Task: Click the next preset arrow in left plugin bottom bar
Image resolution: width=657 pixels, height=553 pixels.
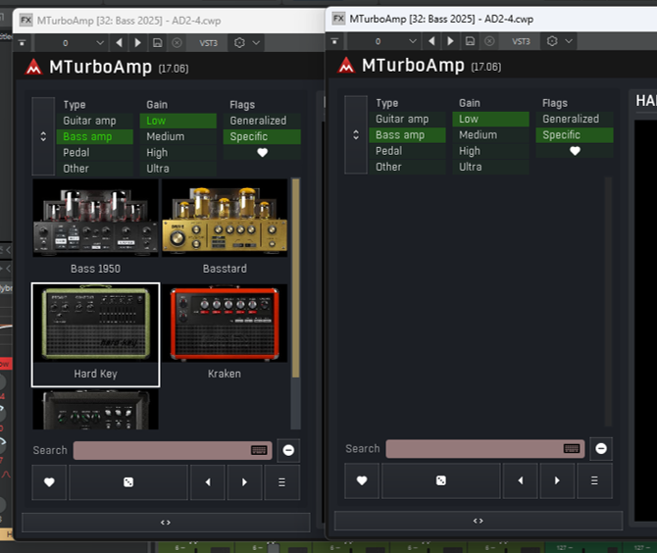Action: click(x=244, y=482)
